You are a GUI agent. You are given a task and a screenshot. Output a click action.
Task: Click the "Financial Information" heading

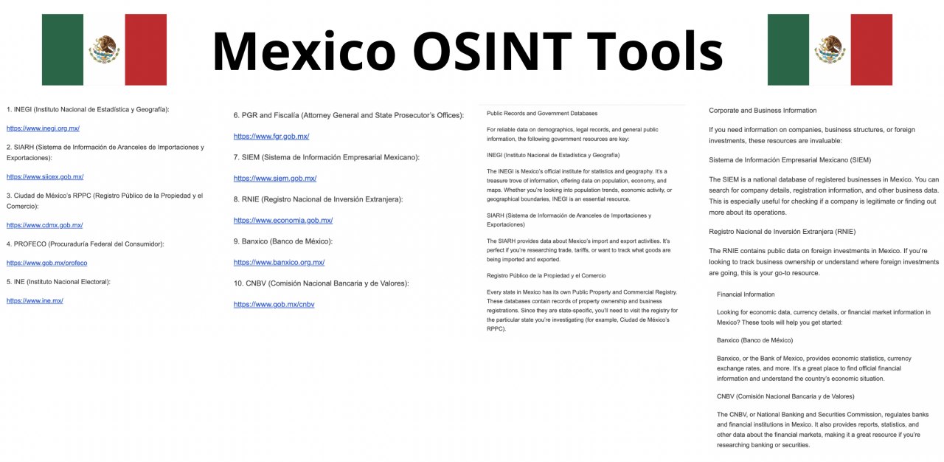[x=746, y=294]
